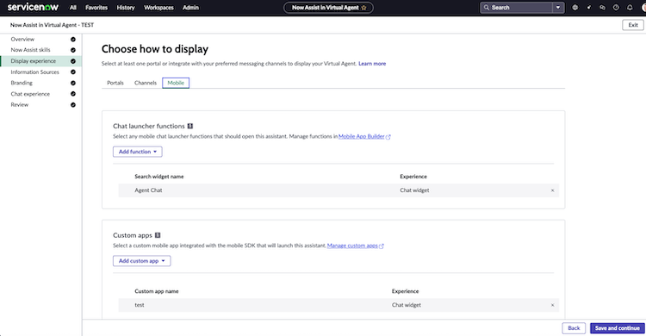
Task: Open the help icon in header
Action: 616,8
